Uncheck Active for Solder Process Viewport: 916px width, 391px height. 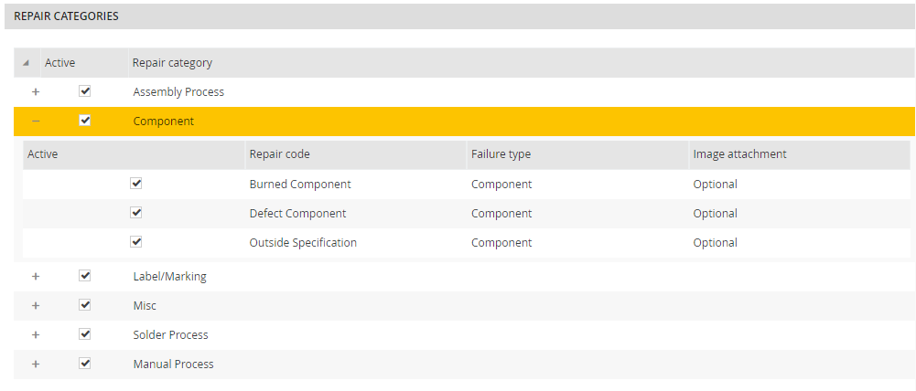(85, 334)
